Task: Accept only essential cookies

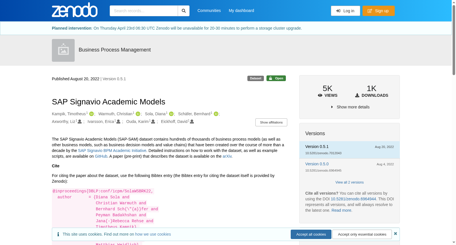Action: tap(362, 234)
